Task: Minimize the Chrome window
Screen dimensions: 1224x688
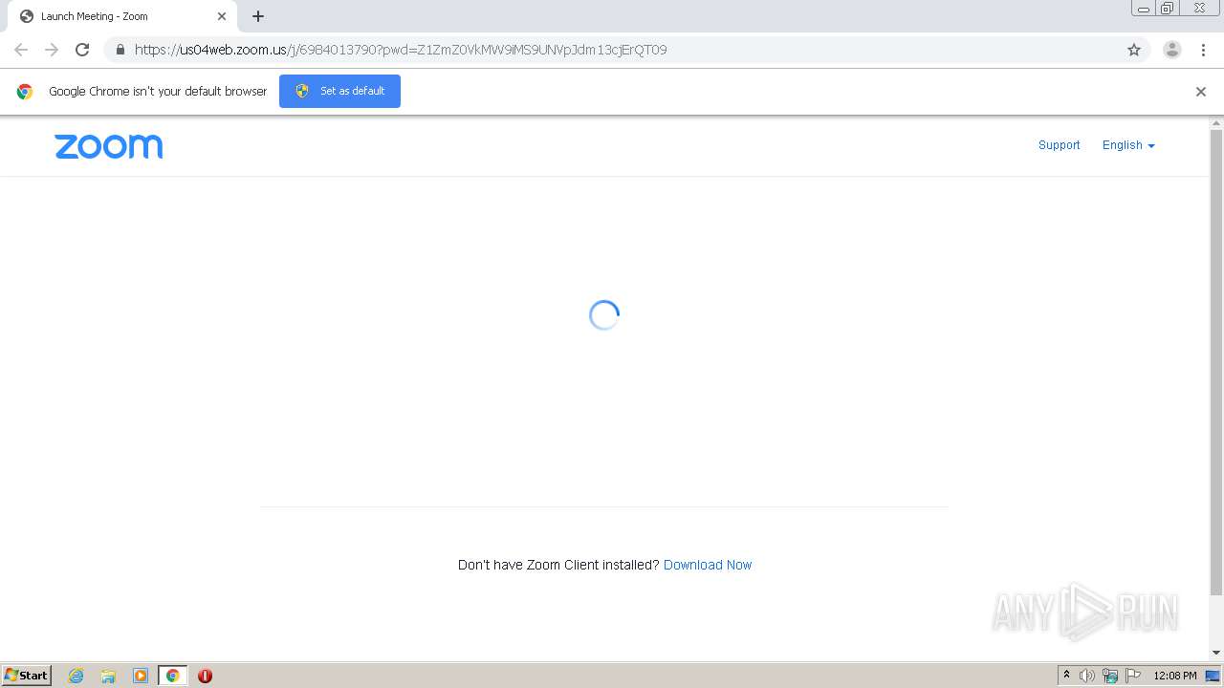Action: tap(1144, 9)
